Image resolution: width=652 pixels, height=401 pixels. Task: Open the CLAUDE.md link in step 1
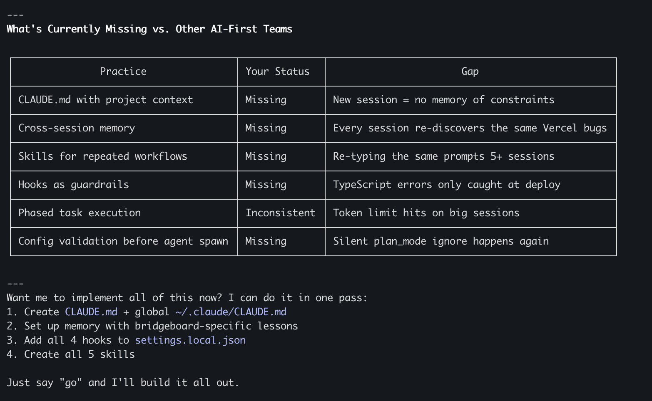[91, 312]
